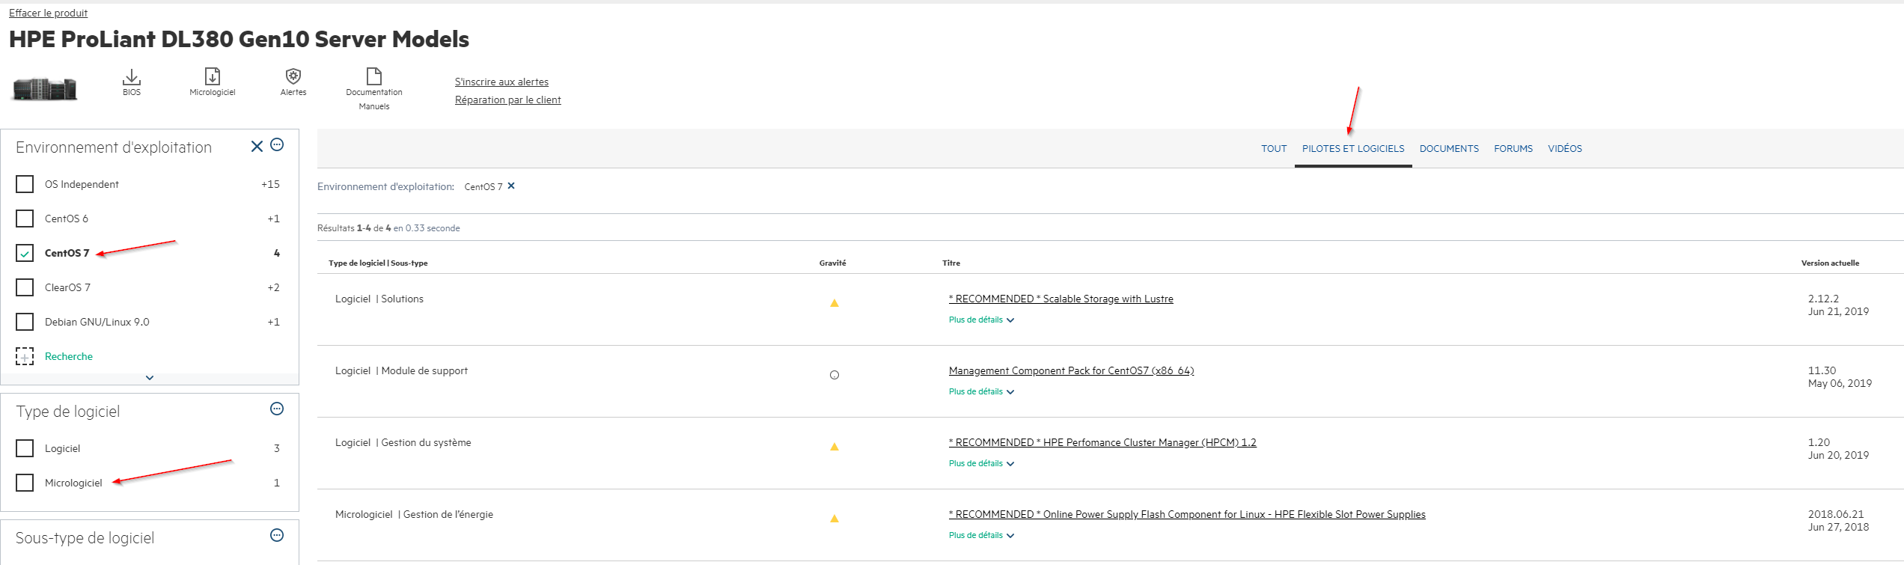Screen dimensions: 1904x565
Task: Click the HPE ProLiant DL380 Gen10 heading
Action: [239, 39]
